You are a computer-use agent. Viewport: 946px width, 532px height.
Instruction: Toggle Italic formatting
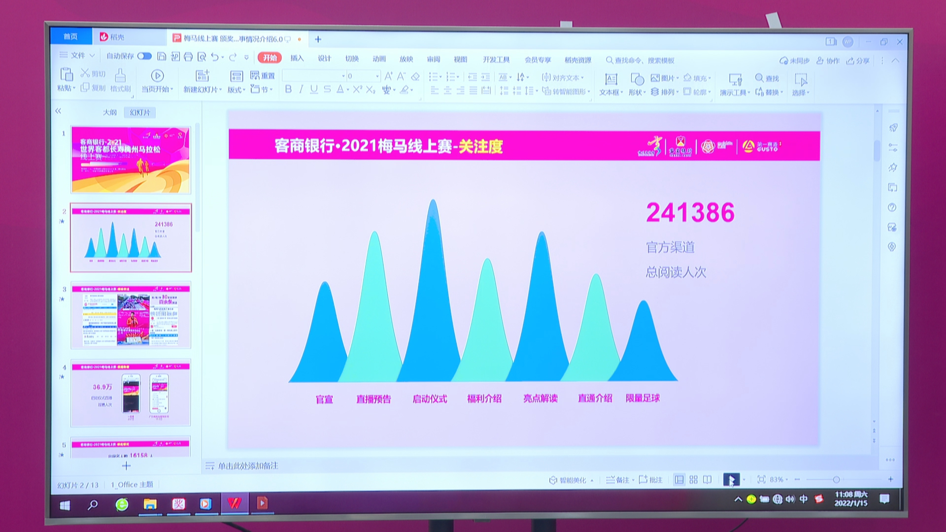301,89
